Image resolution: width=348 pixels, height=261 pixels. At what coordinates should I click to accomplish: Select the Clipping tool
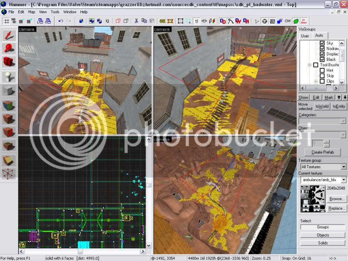[9, 161]
